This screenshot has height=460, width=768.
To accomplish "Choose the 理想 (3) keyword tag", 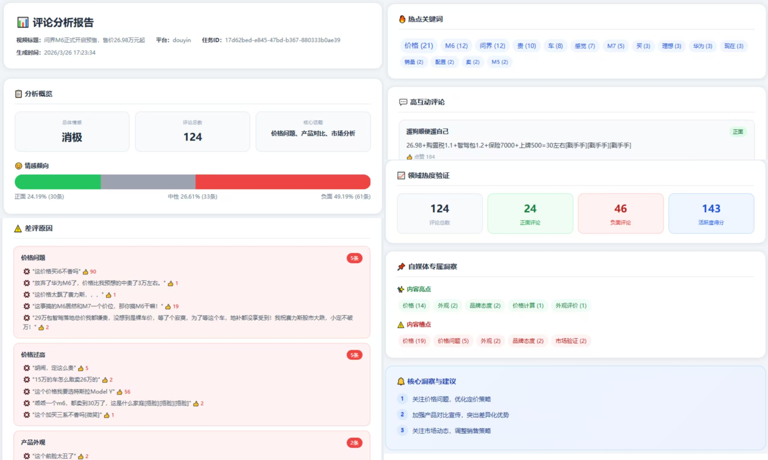I will pos(671,46).
